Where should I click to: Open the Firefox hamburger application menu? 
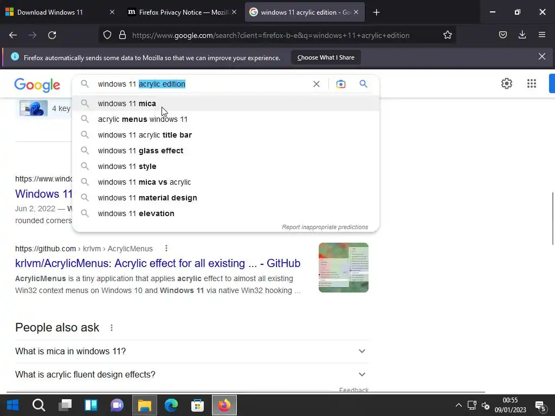[542, 35]
